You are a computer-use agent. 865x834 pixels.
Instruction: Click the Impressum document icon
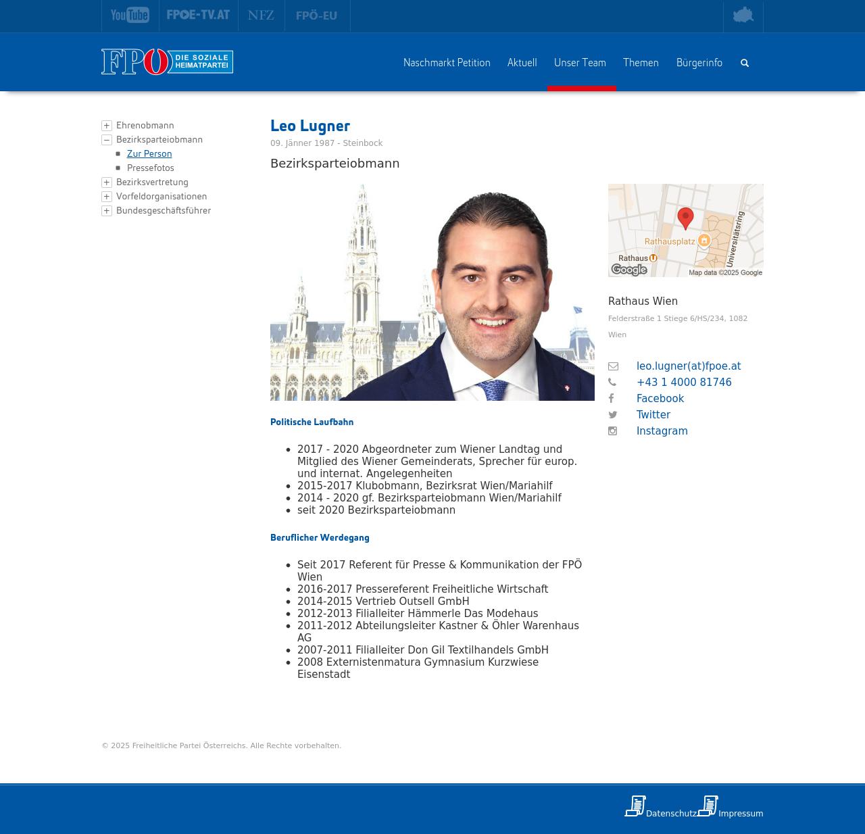pos(708,806)
